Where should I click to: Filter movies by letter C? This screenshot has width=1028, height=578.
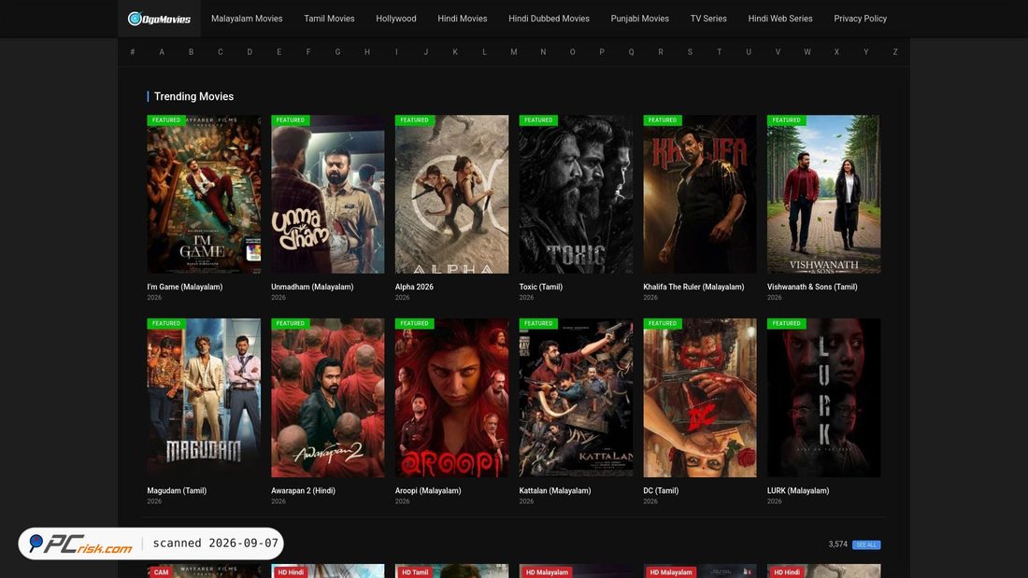[221, 51]
